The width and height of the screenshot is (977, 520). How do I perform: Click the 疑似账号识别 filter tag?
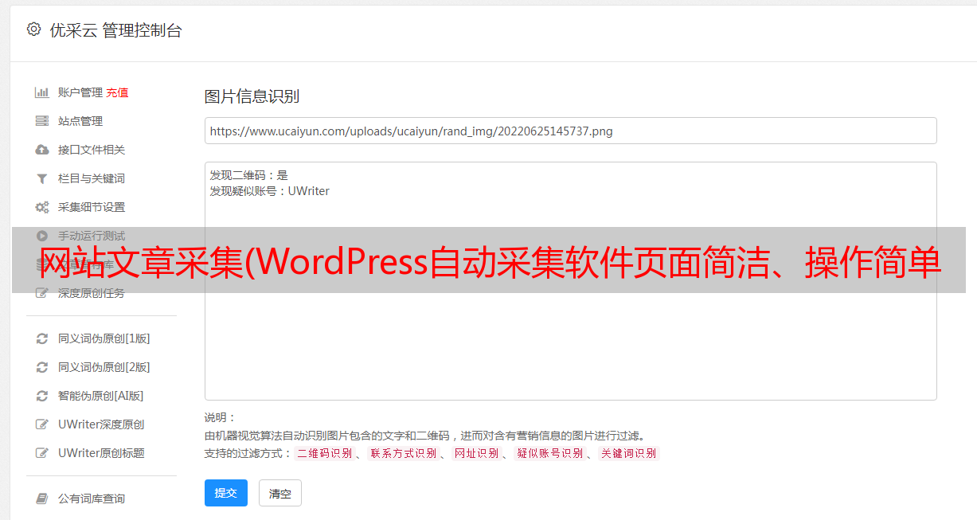coord(549,453)
